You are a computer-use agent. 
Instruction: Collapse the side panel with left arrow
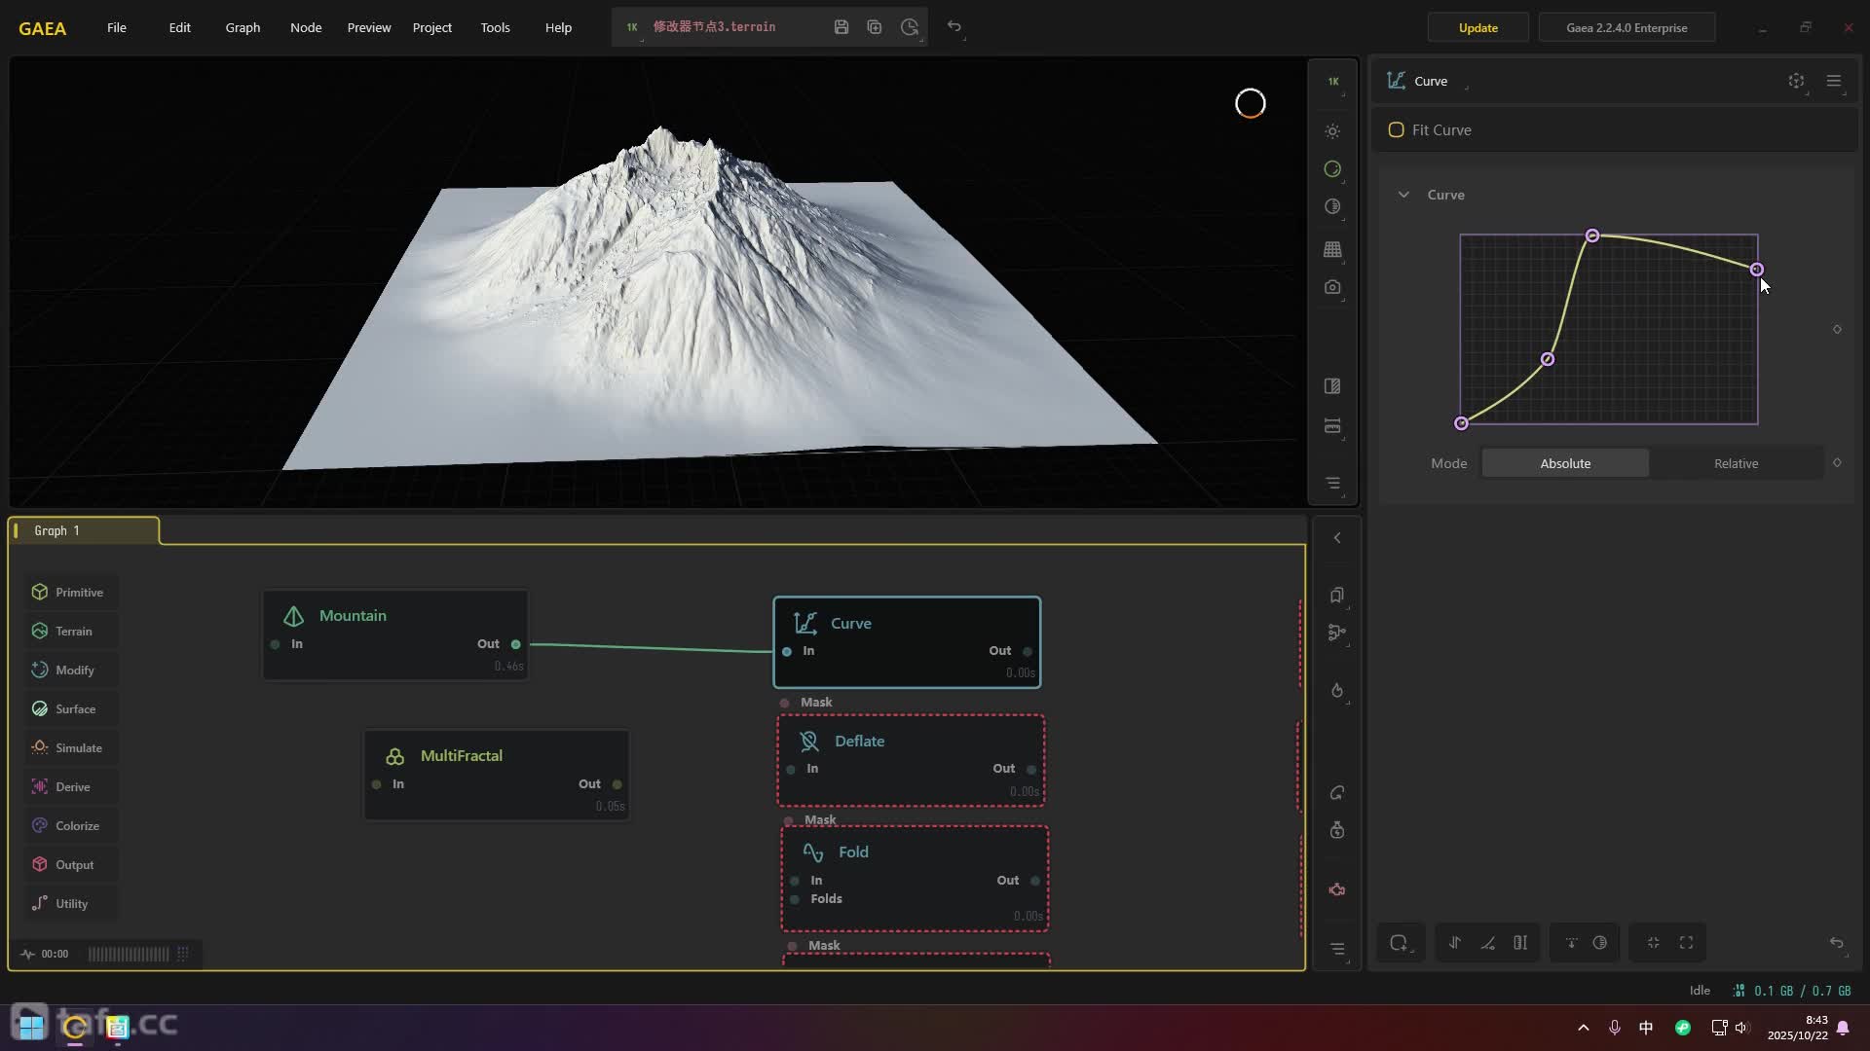tap(1337, 538)
